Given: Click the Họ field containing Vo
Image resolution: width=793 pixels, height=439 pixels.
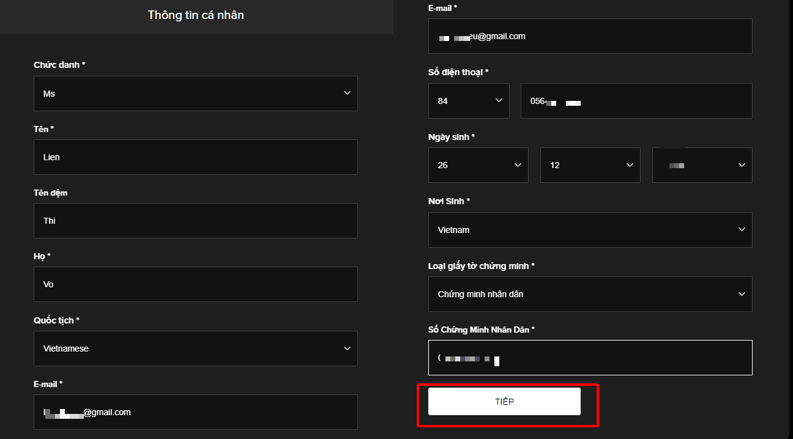Looking at the screenshot, I should point(196,284).
